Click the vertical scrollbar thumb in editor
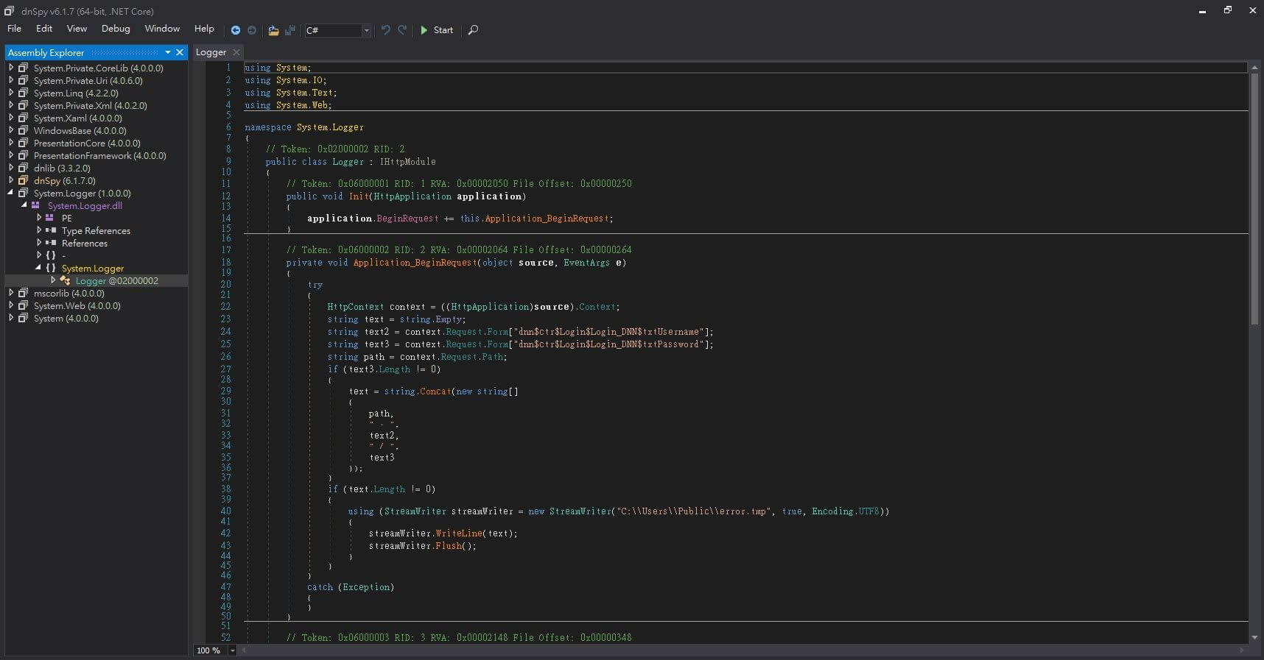Screen dimensions: 1264x660 click(x=1254, y=199)
